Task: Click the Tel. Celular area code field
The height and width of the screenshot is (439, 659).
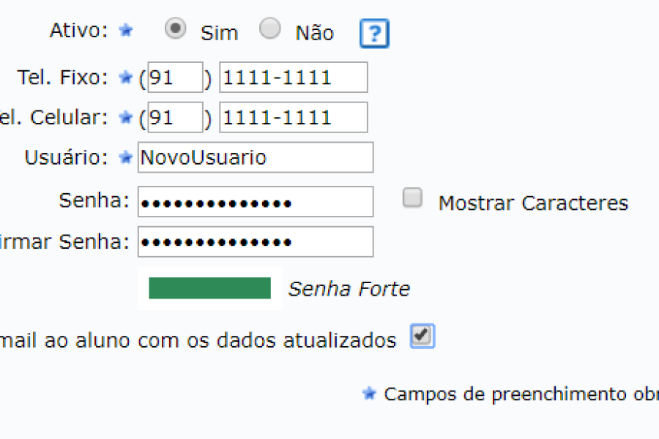Action: click(175, 117)
